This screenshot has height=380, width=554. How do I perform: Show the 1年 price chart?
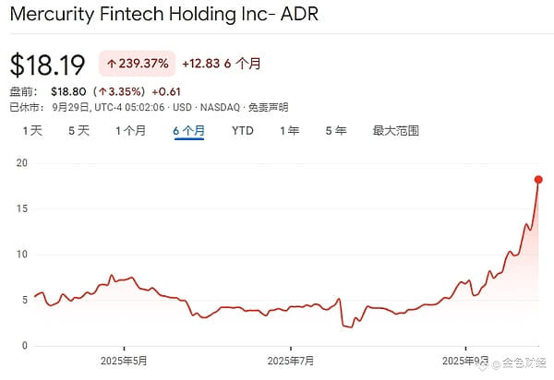pyautogui.click(x=290, y=131)
